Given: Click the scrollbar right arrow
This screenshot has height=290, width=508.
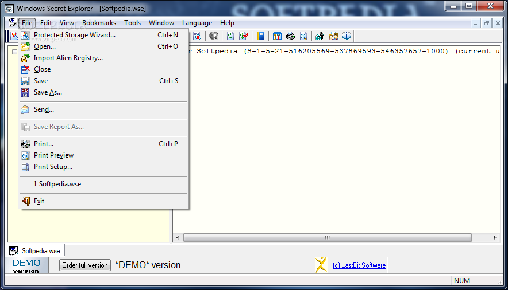Looking at the screenshot, I should 495,238.
